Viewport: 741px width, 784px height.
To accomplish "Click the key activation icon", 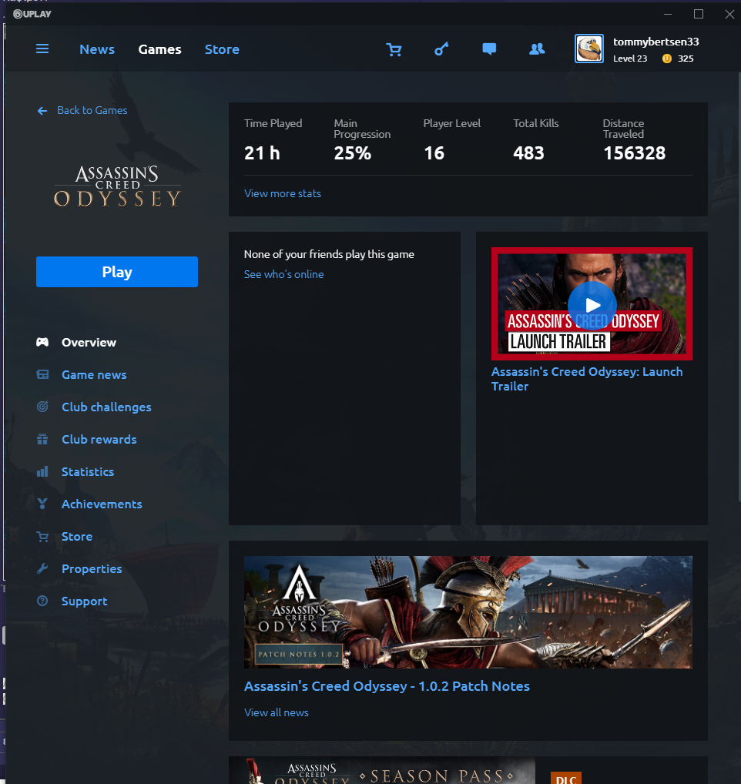I will (441, 49).
